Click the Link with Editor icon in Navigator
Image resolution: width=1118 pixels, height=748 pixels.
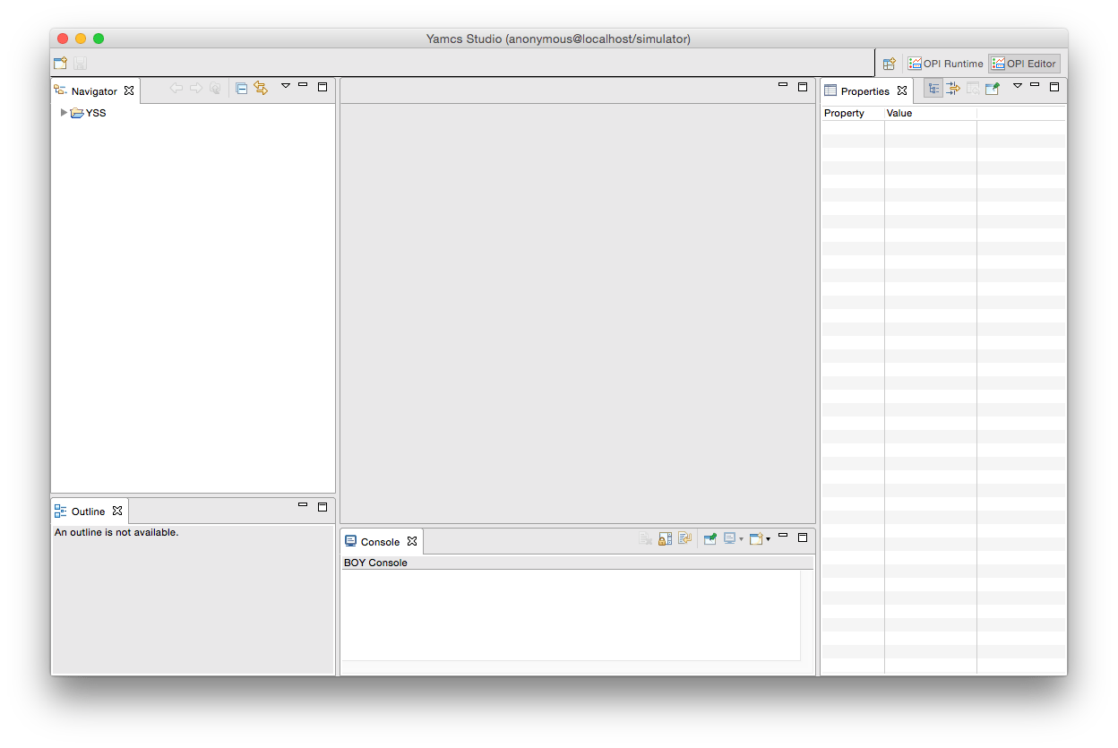tap(261, 88)
